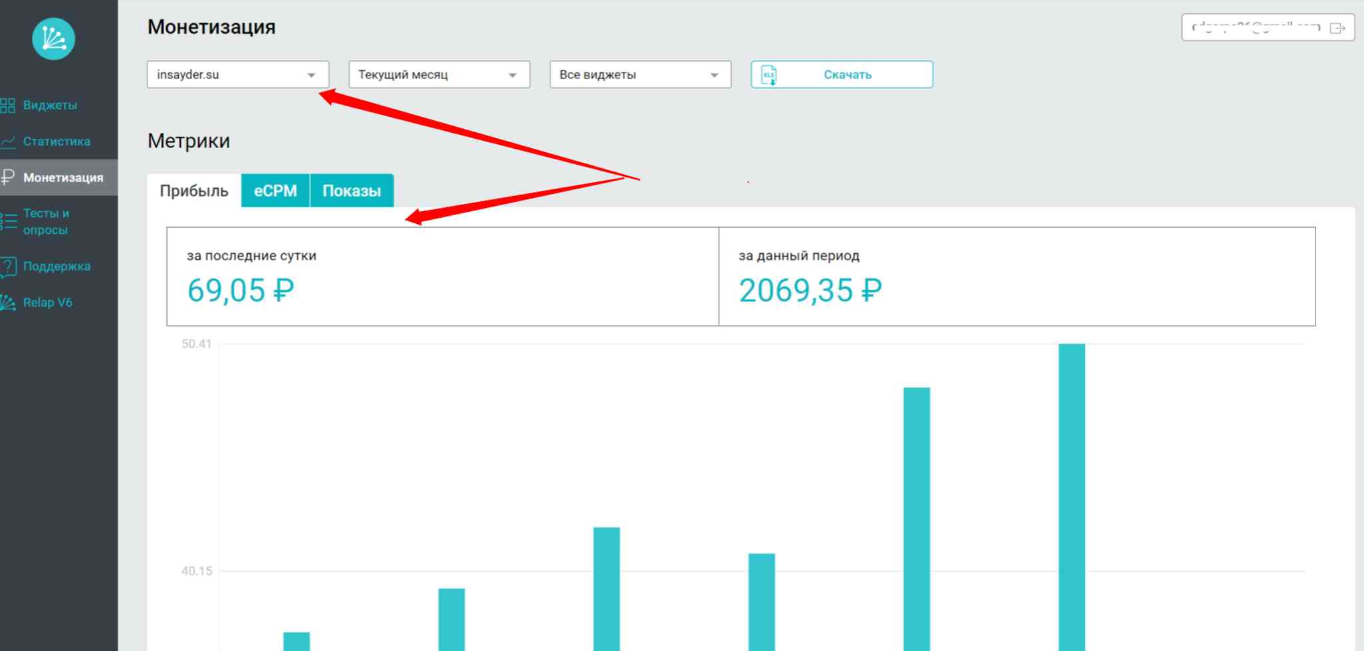Click the XLS file icon
Viewport: 1364px width, 651px height.
tap(768, 75)
